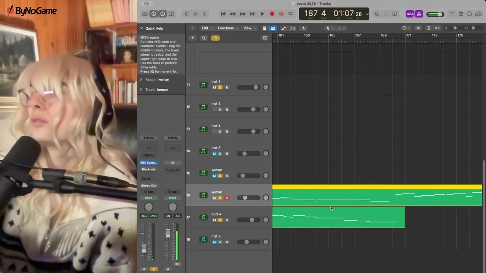Click the red Record button
The image size is (486, 273).
point(272,14)
